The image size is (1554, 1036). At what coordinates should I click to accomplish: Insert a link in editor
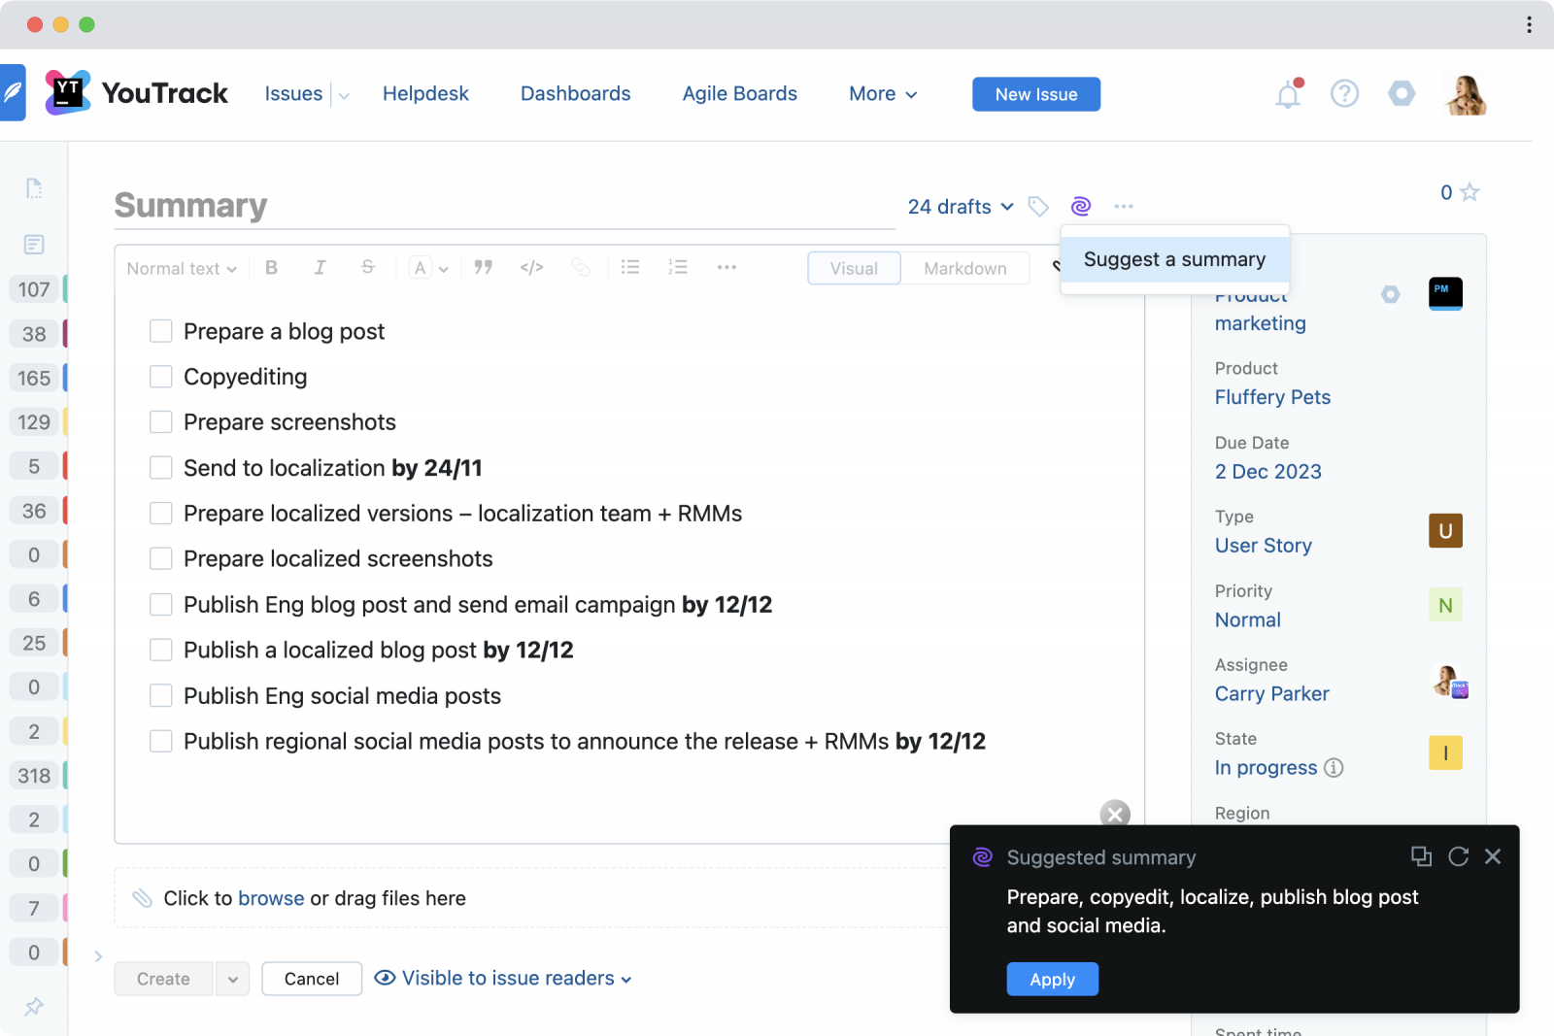(x=581, y=267)
